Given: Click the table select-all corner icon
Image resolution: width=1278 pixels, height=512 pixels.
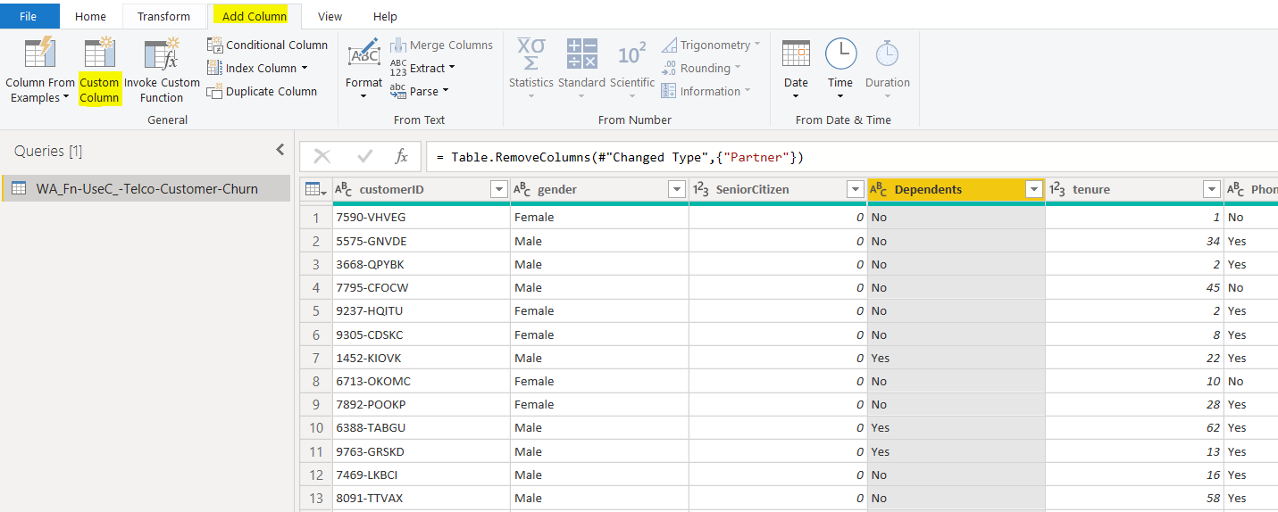Looking at the screenshot, I should tap(315, 189).
